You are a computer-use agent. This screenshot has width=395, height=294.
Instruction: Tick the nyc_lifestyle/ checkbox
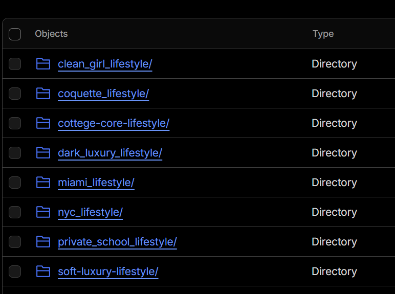point(15,212)
